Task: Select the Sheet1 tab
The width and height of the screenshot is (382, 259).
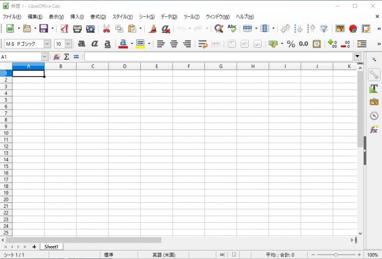Action: tap(51, 247)
